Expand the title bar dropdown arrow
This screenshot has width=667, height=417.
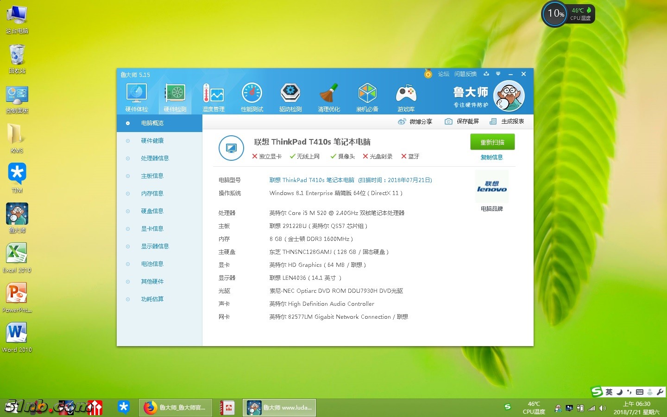pos(498,74)
